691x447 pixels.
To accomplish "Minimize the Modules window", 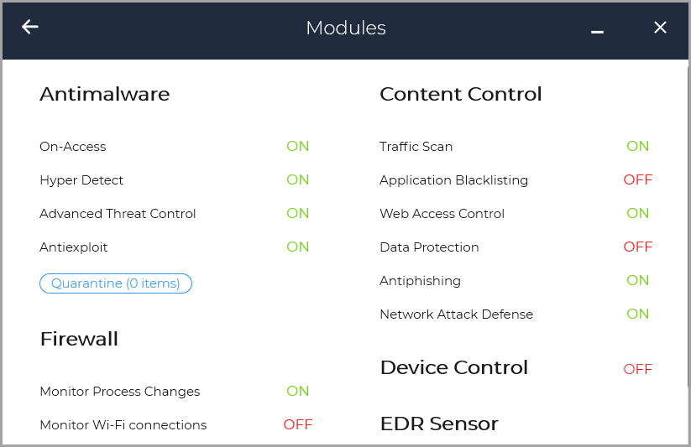I will click(x=597, y=30).
